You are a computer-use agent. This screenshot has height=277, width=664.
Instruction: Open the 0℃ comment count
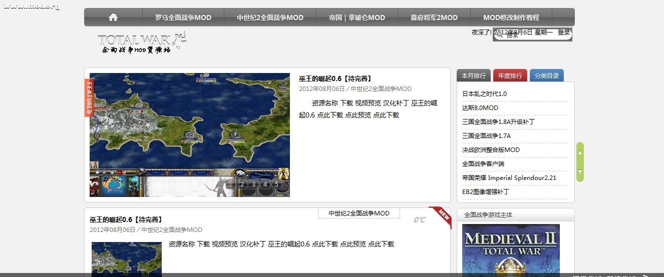[420, 220]
